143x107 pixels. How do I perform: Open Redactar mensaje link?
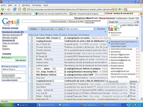10,28
